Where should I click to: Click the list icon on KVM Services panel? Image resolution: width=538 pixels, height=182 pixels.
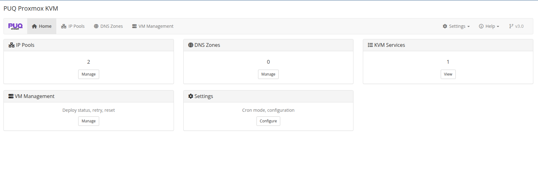(x=370, y=45)
